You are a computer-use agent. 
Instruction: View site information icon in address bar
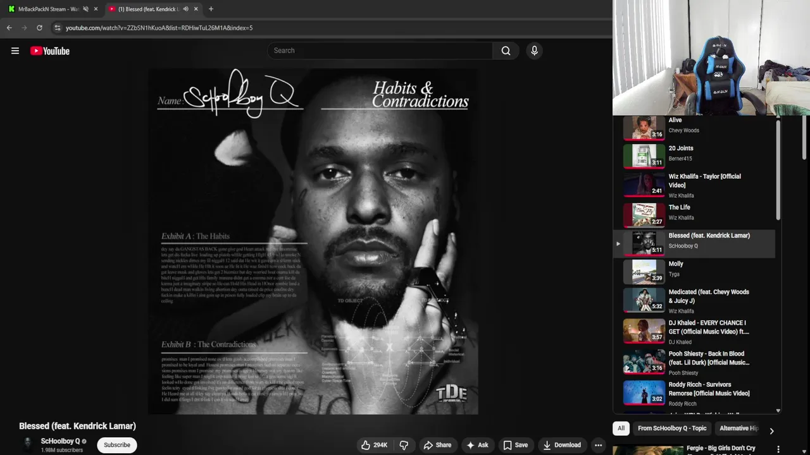pos(58,28)
